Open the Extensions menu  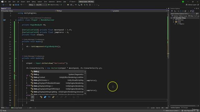click(52, 2)
